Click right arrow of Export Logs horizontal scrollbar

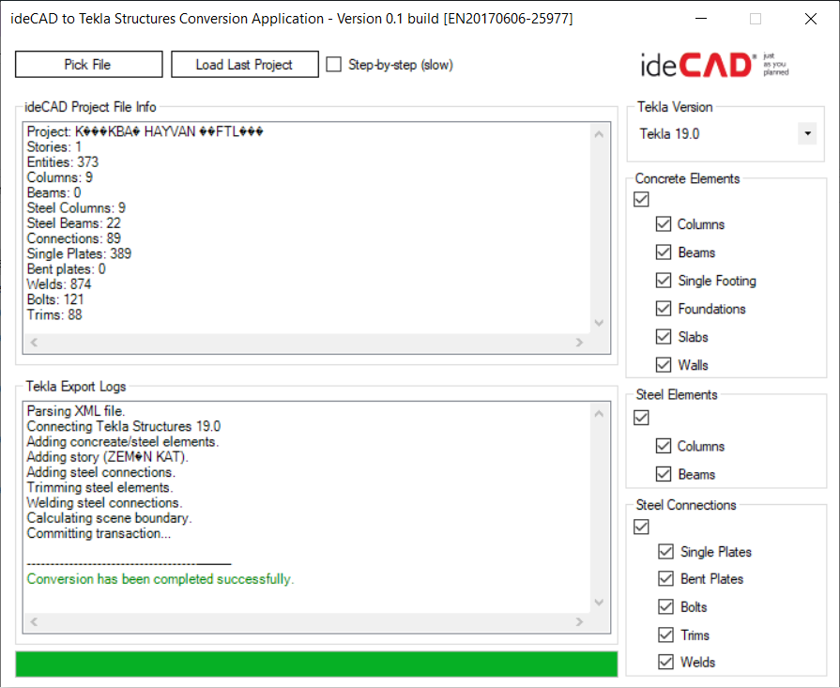click(x=579, y=621)
